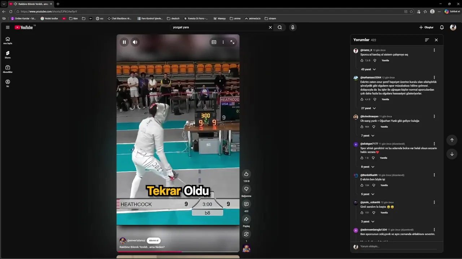Expand 5 yanıt replies

coord(368,194)
